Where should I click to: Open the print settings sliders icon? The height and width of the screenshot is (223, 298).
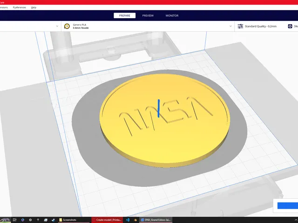pyautogui.click(x=240, y=26)
